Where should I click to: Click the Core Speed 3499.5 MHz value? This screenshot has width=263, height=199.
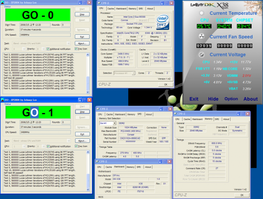123,54
